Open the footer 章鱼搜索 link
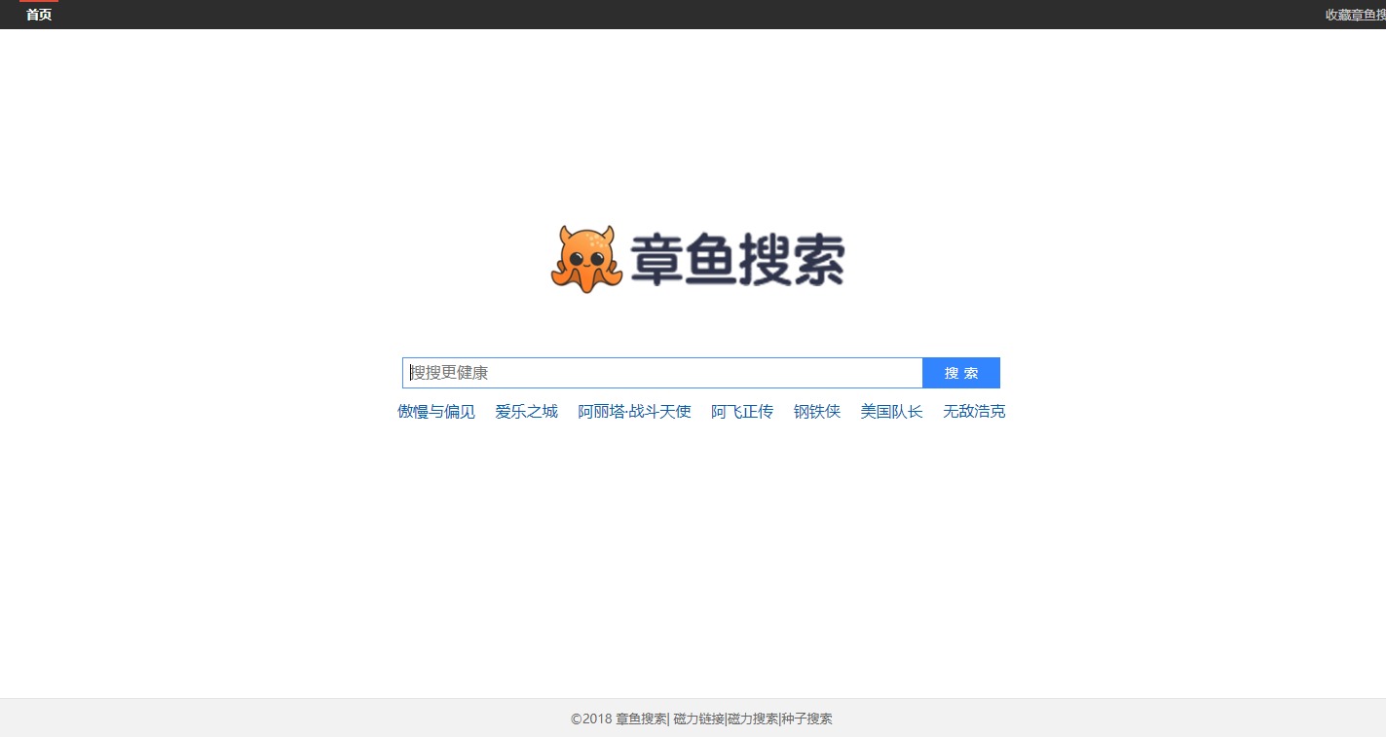Screen dimensions: 1386x737 coord(640,719)
